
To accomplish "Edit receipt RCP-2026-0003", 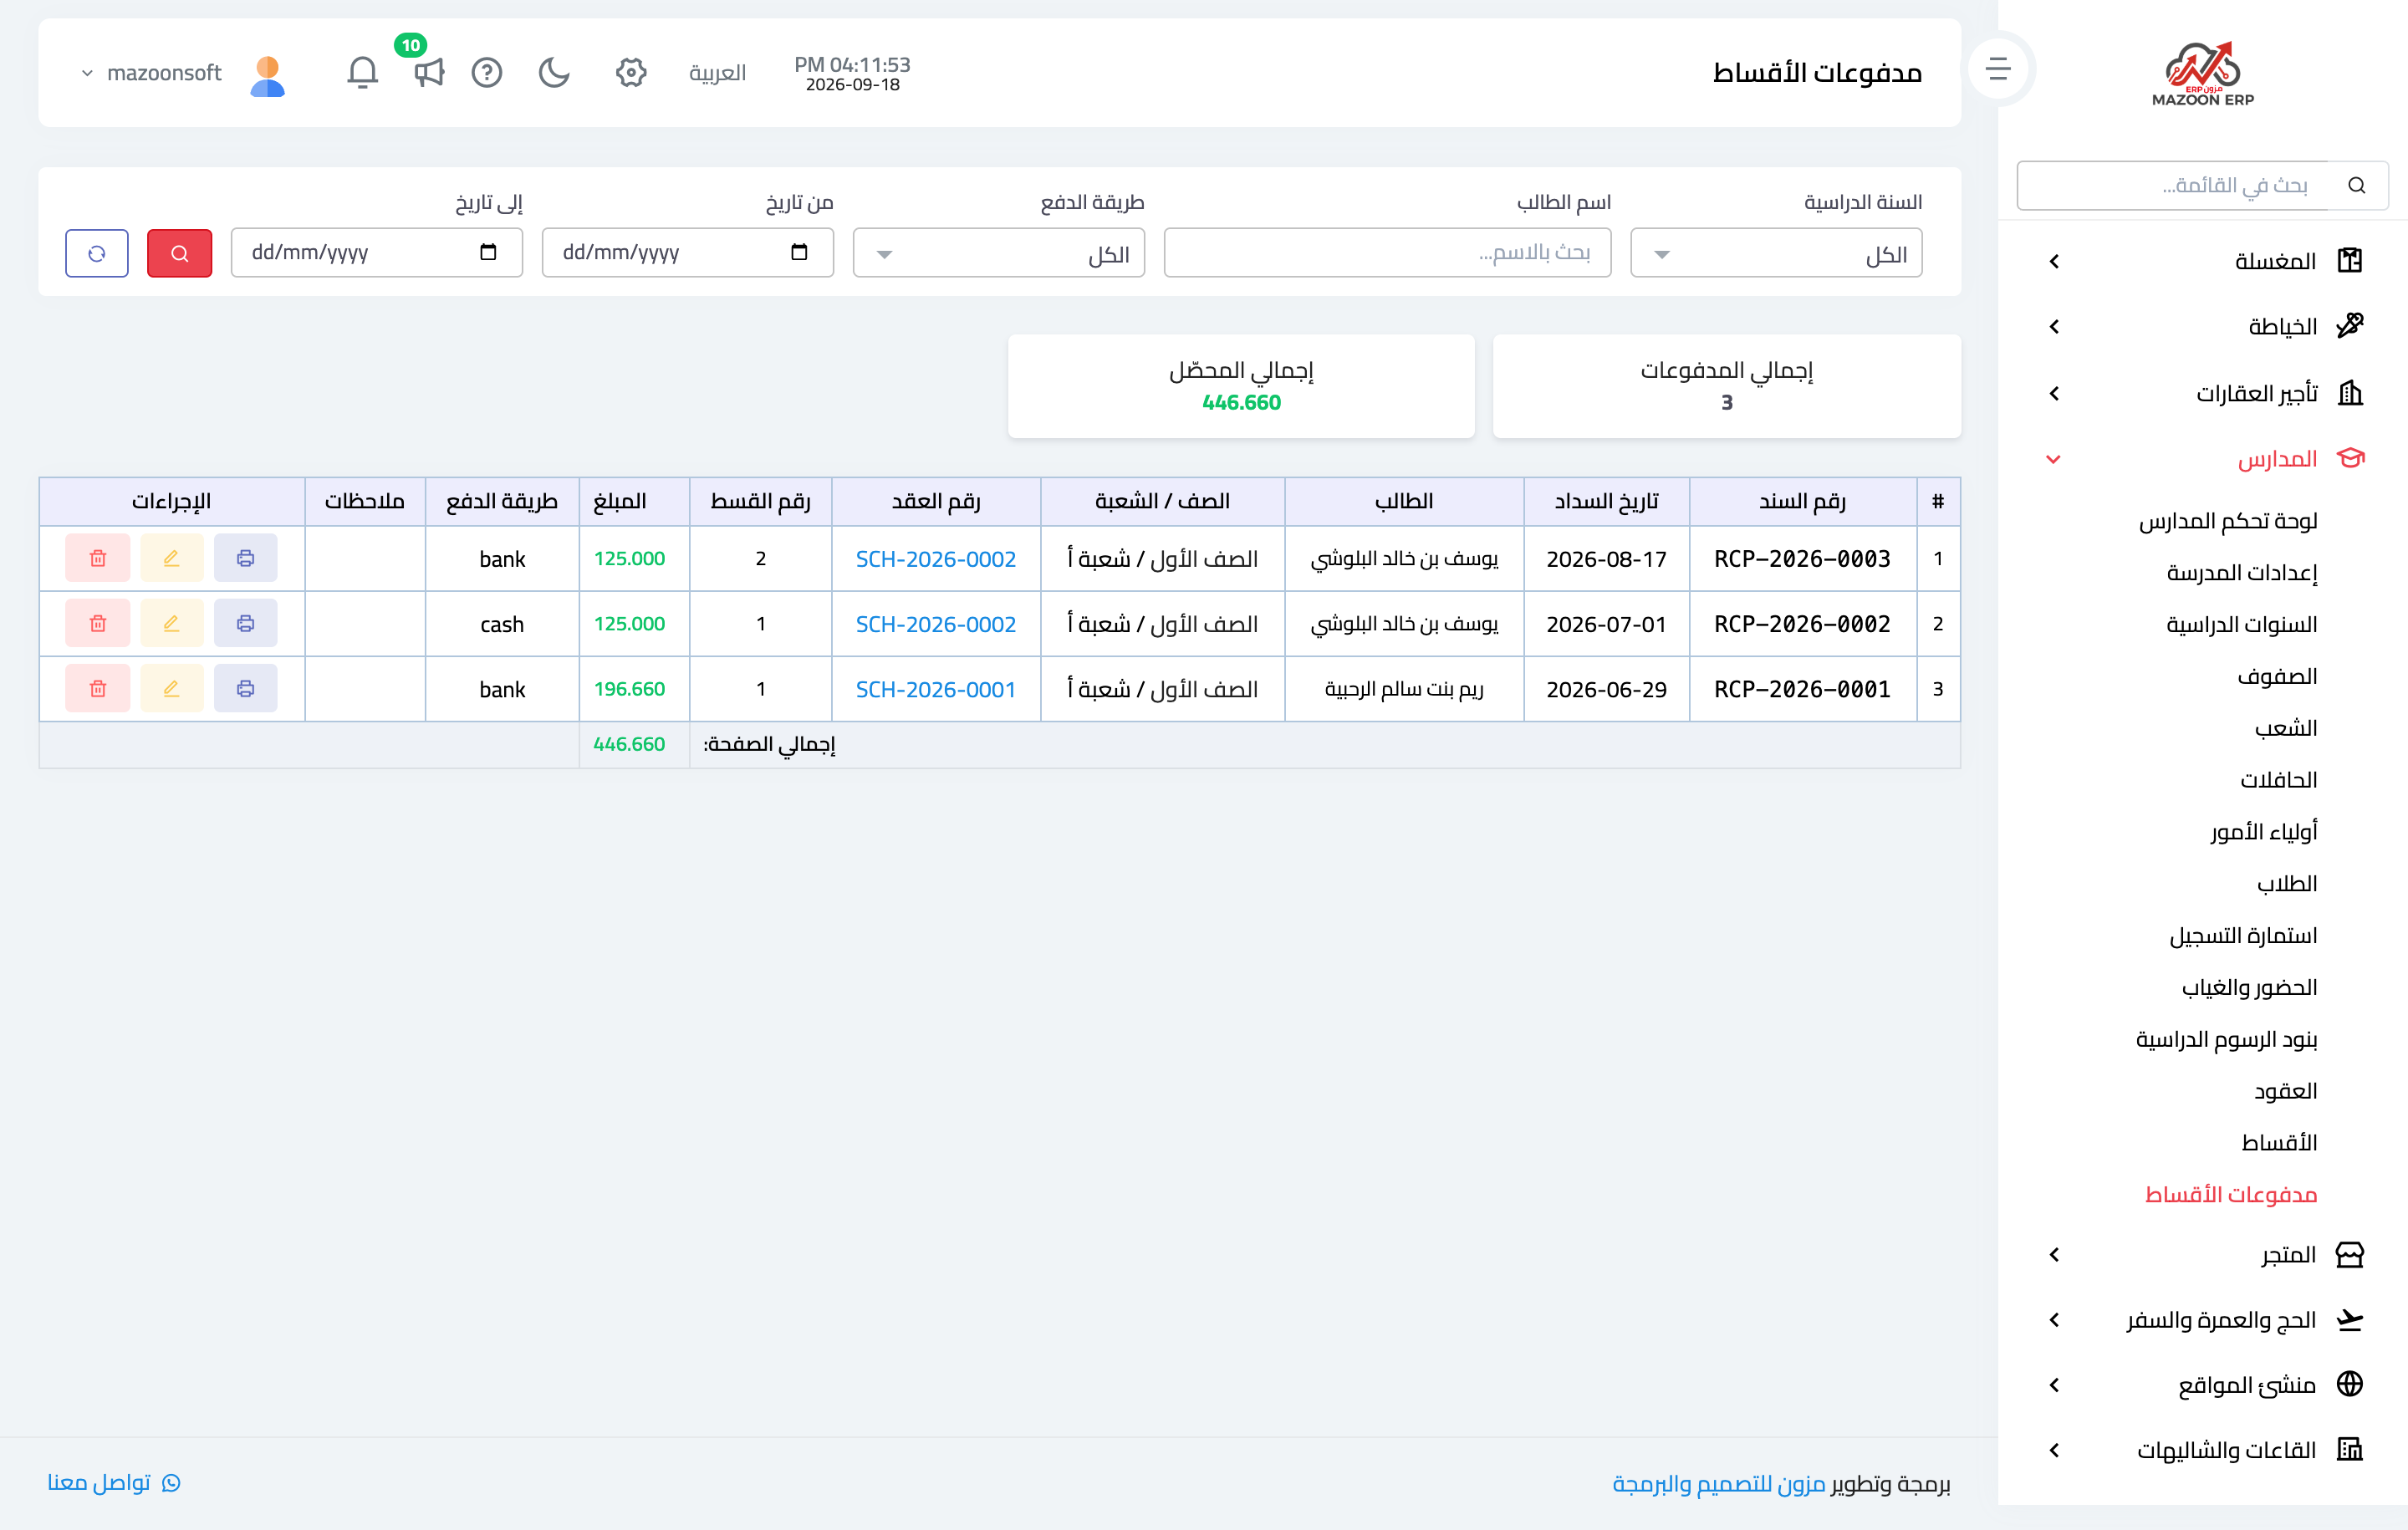I will coord(172,558).
